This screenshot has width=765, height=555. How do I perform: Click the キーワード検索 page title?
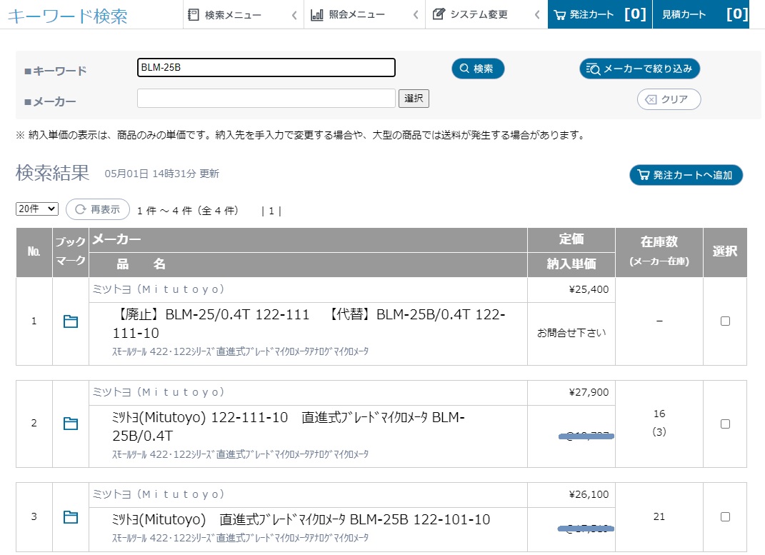tap(67, 16)
